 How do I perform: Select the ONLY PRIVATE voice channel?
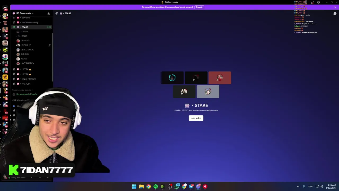(x=32, y=79)
